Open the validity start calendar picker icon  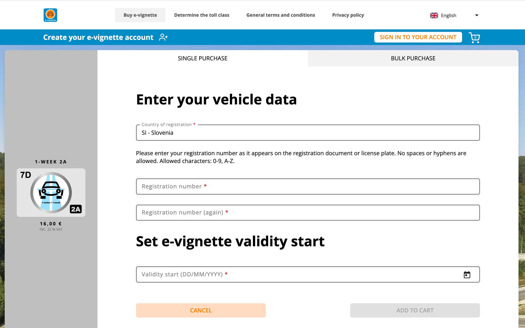tap(467, 274)
